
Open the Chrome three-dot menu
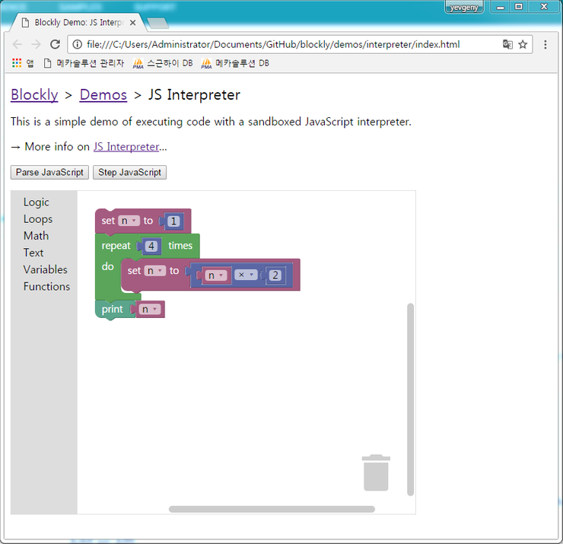[546, 45]
